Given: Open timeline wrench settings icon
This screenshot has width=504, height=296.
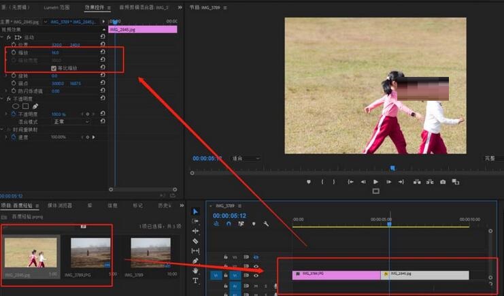Looking at the screenshot, I should pos(266,223).
